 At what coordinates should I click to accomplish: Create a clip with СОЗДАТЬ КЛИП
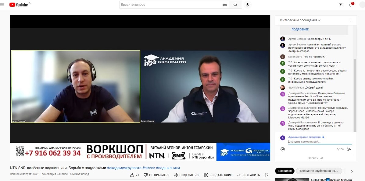point(218,175)
